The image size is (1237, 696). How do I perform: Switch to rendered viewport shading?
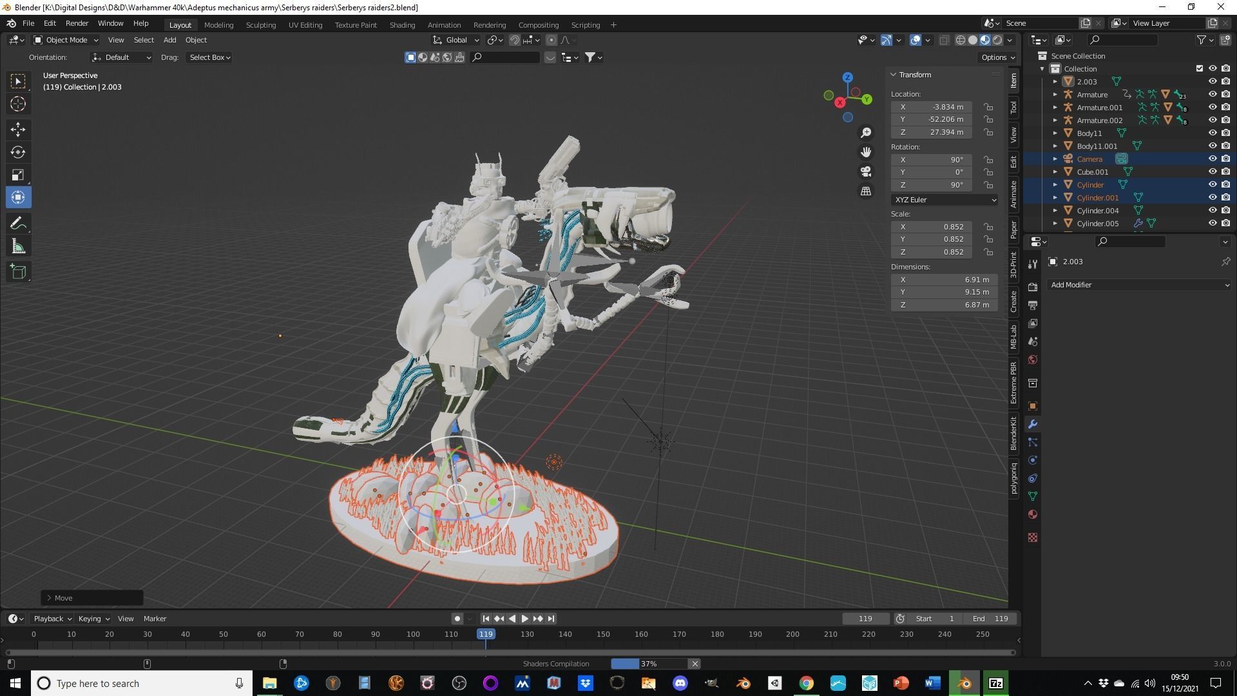pos(997,40)
